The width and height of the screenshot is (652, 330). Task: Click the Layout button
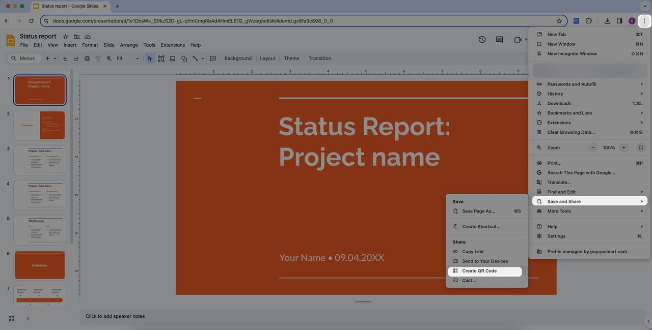(x=267, y=58)
